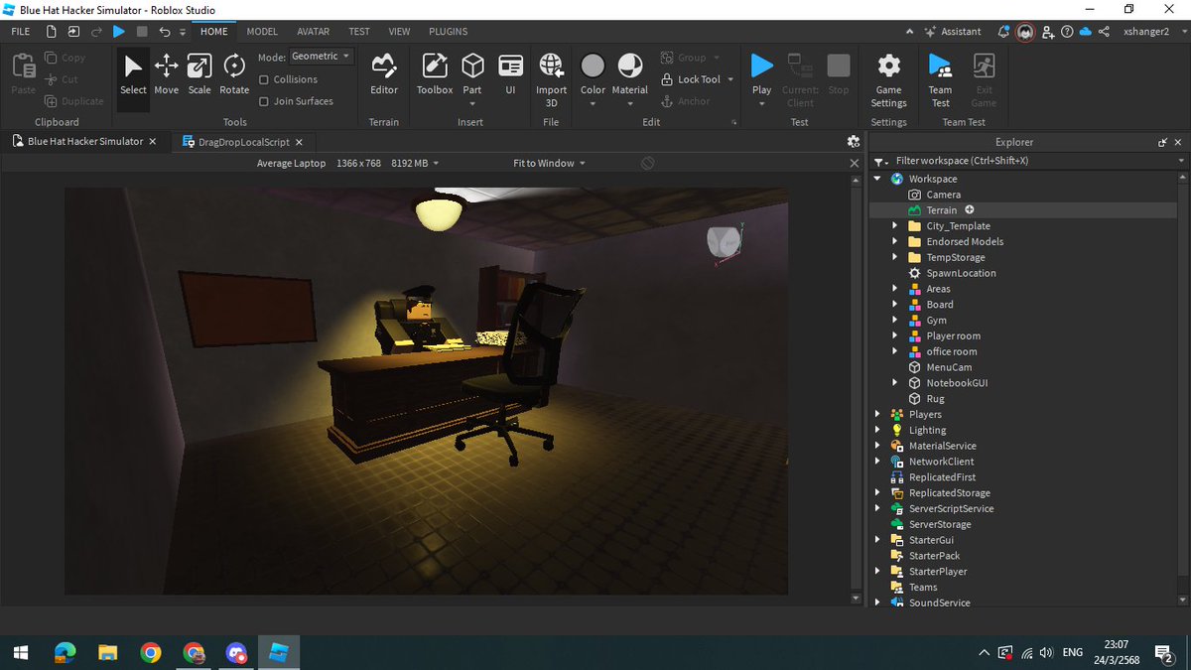Switch to DragDropLocalScript document tab
Image resolution: width=1191 pixels, height=670 pixels.
(x=244, y=142)
